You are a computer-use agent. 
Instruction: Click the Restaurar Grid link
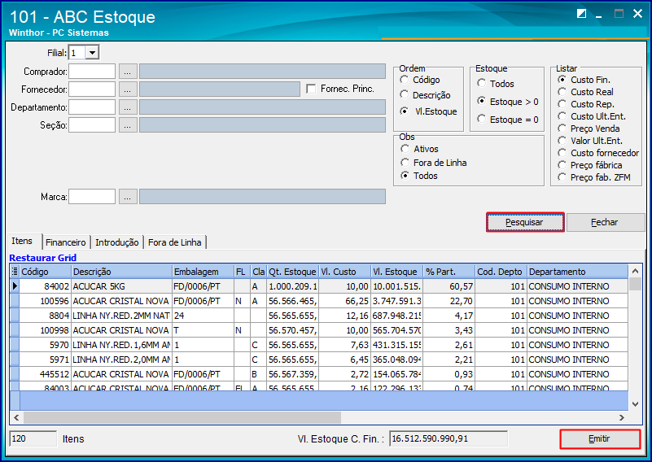click(43, 258)
